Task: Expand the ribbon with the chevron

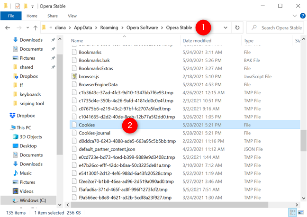Action: pos(295,16)
